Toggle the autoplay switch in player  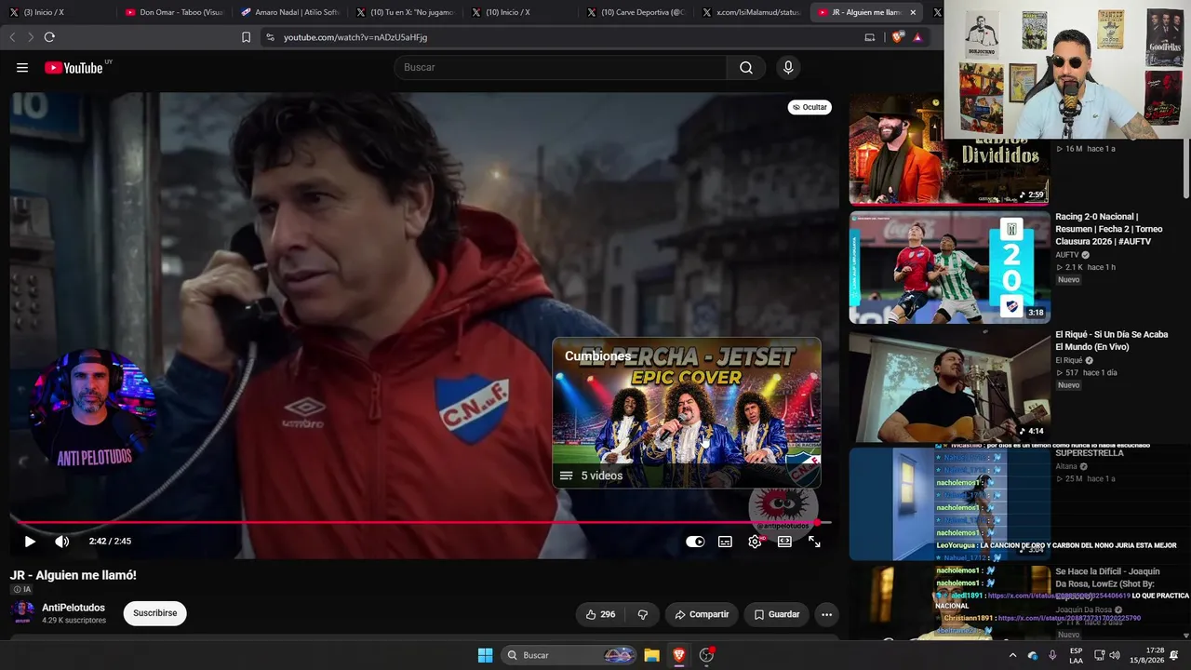695,542
